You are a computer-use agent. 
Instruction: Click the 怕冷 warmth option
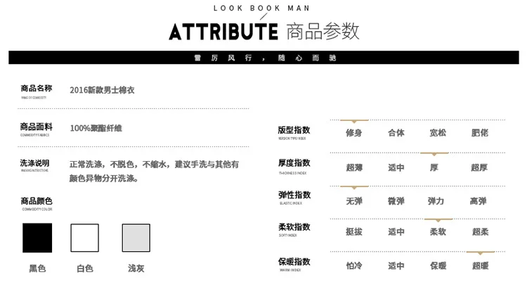pyautogui.click(x=354, y=266)
